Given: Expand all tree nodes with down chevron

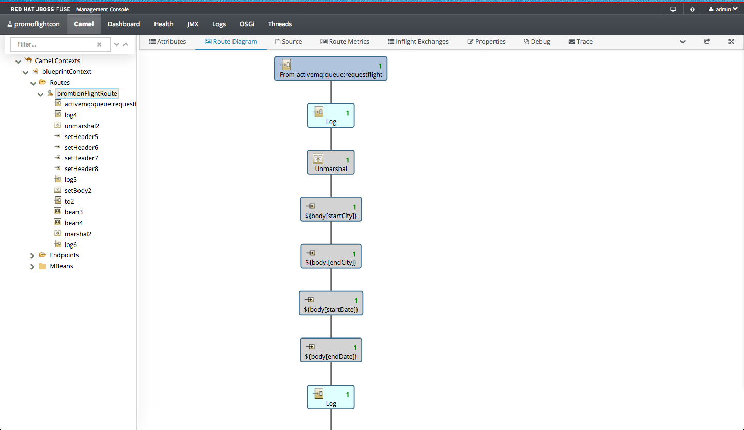Looking at the screenshot, I should click(x=117, y=44).
